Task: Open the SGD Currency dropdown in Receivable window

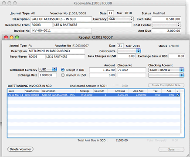Action: pos(120,19)
